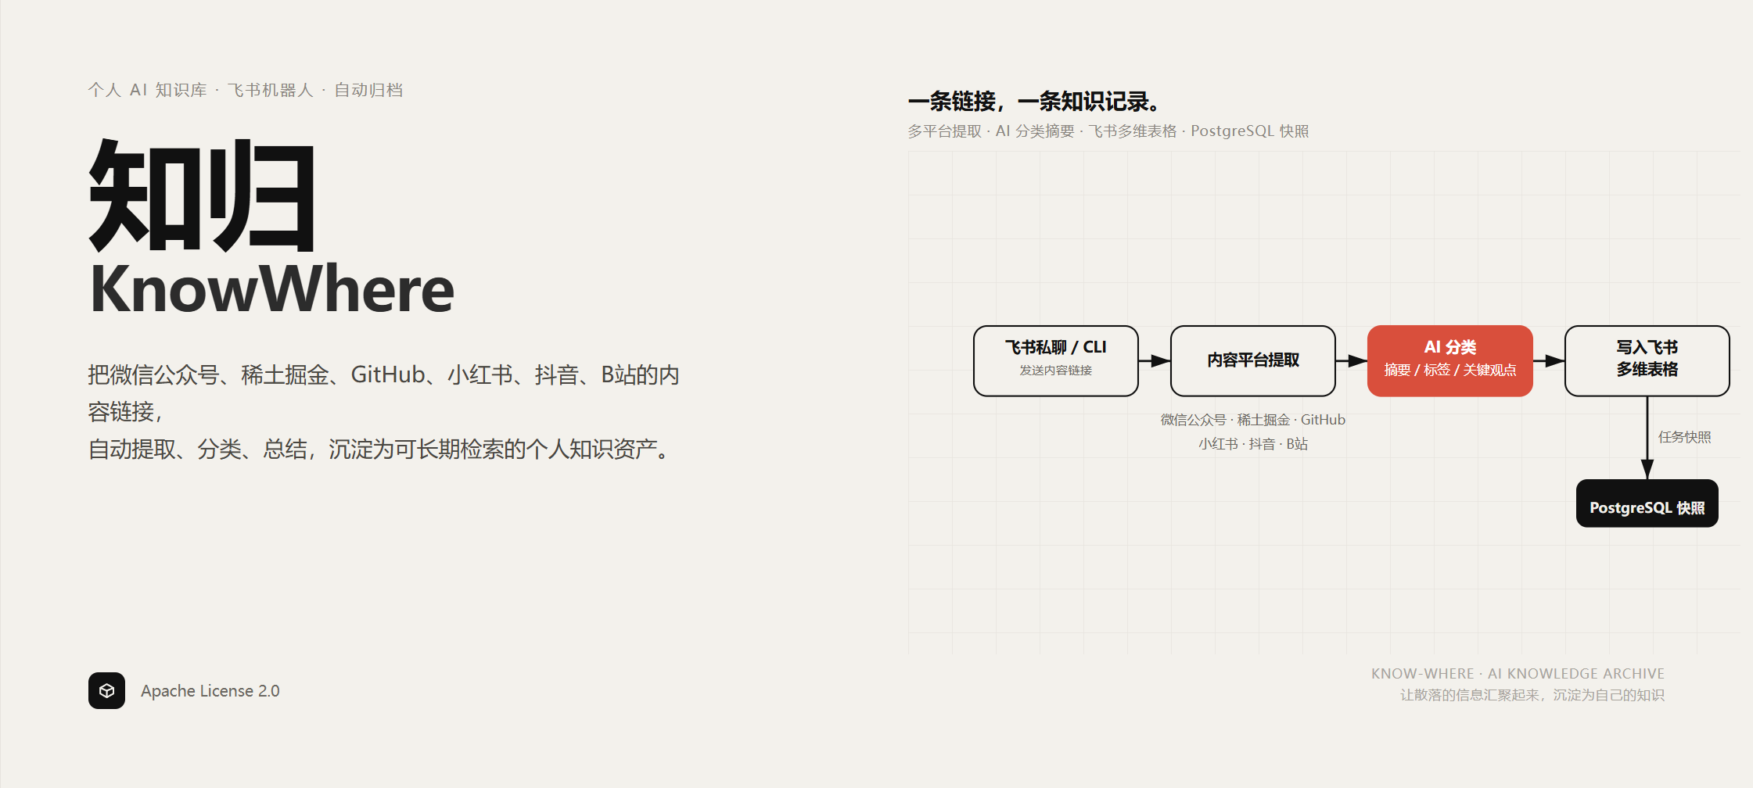Click the '小红书 · 抖音 · B站' caption
Image resolution: width=1753 pixels, height=788 pixels.
[1252, 444]
